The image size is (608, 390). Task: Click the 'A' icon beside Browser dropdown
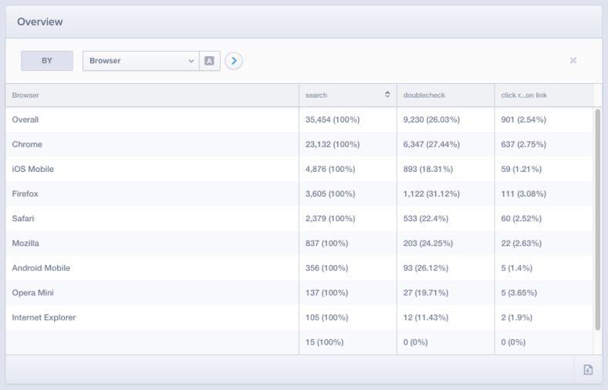210,61
